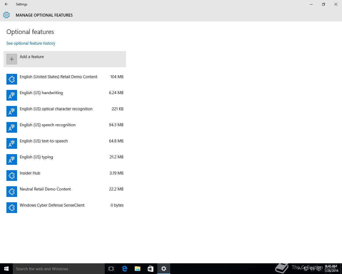Open the clock and date in the taskbar
The width and height of the screenshot is (342, 274).
coord(331,269)
